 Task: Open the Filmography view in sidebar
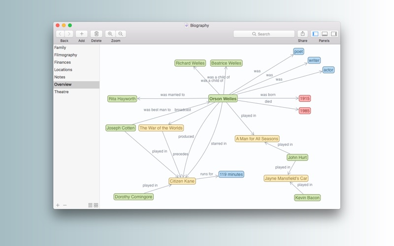76,55
